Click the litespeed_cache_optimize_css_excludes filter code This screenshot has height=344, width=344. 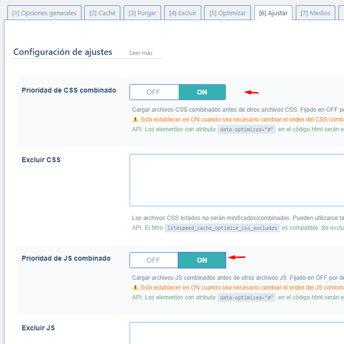point(222,228)
